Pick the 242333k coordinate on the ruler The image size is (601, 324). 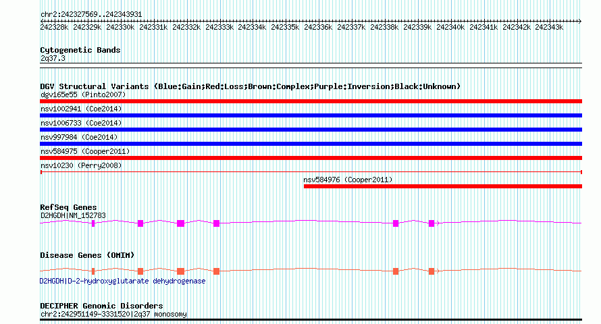pos(219,27)
